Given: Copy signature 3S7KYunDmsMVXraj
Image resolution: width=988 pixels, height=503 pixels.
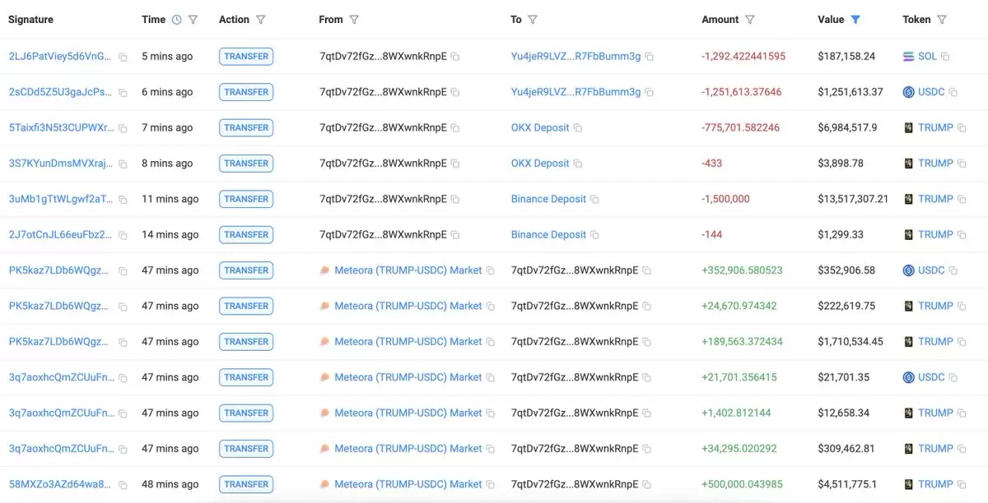Looking at the screenshot, I should pyautogui.click(x=123, y=164).
